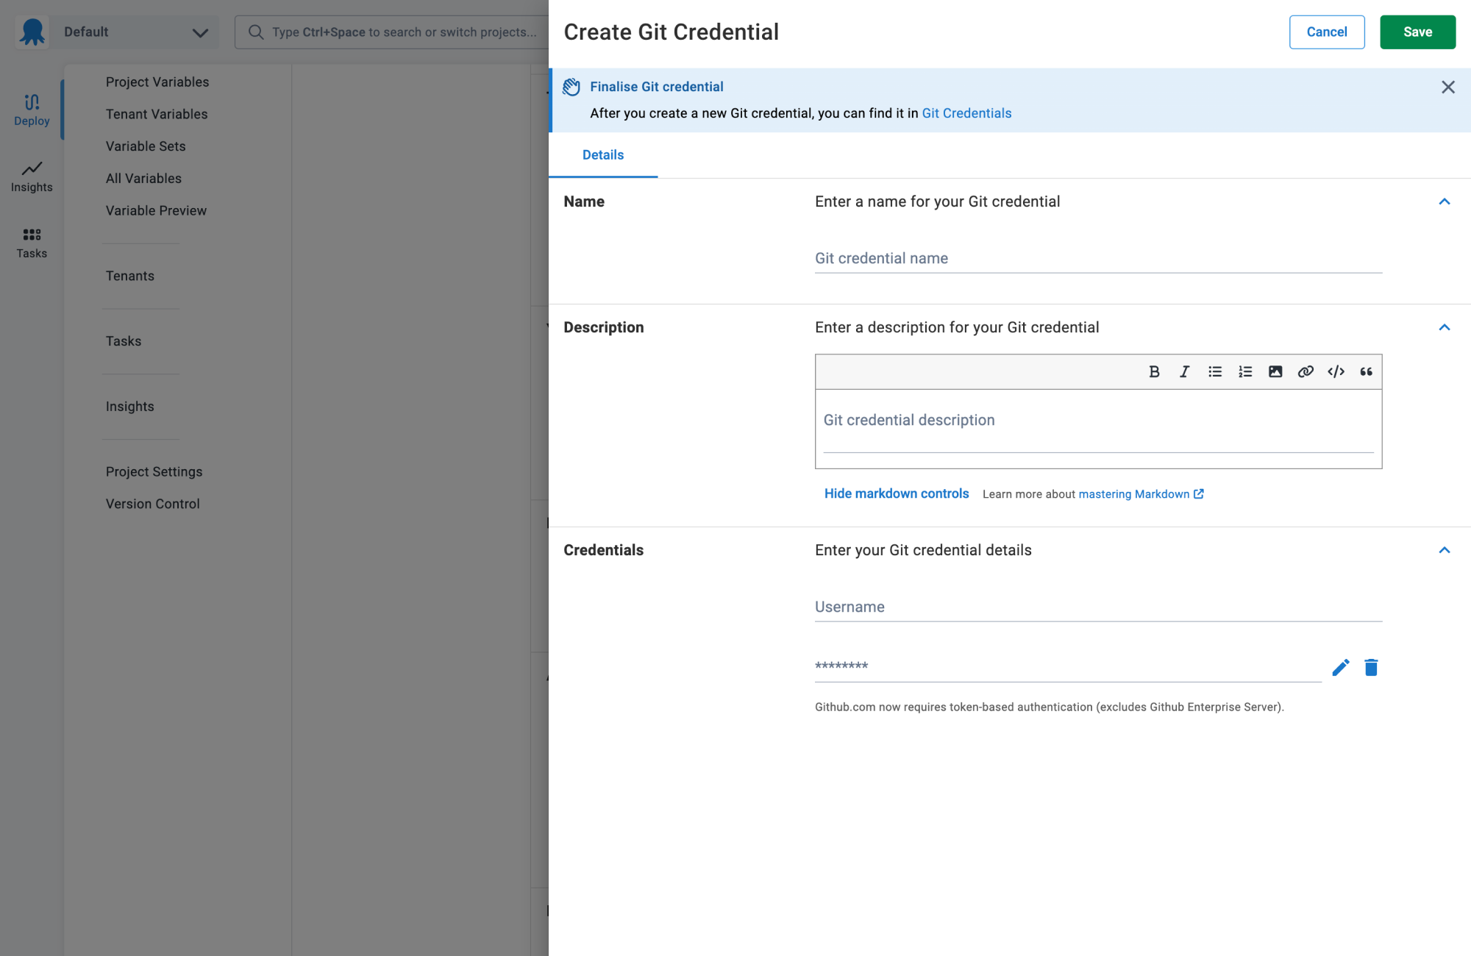
Task: Insert a numbered list
Action: point(1245,371)
